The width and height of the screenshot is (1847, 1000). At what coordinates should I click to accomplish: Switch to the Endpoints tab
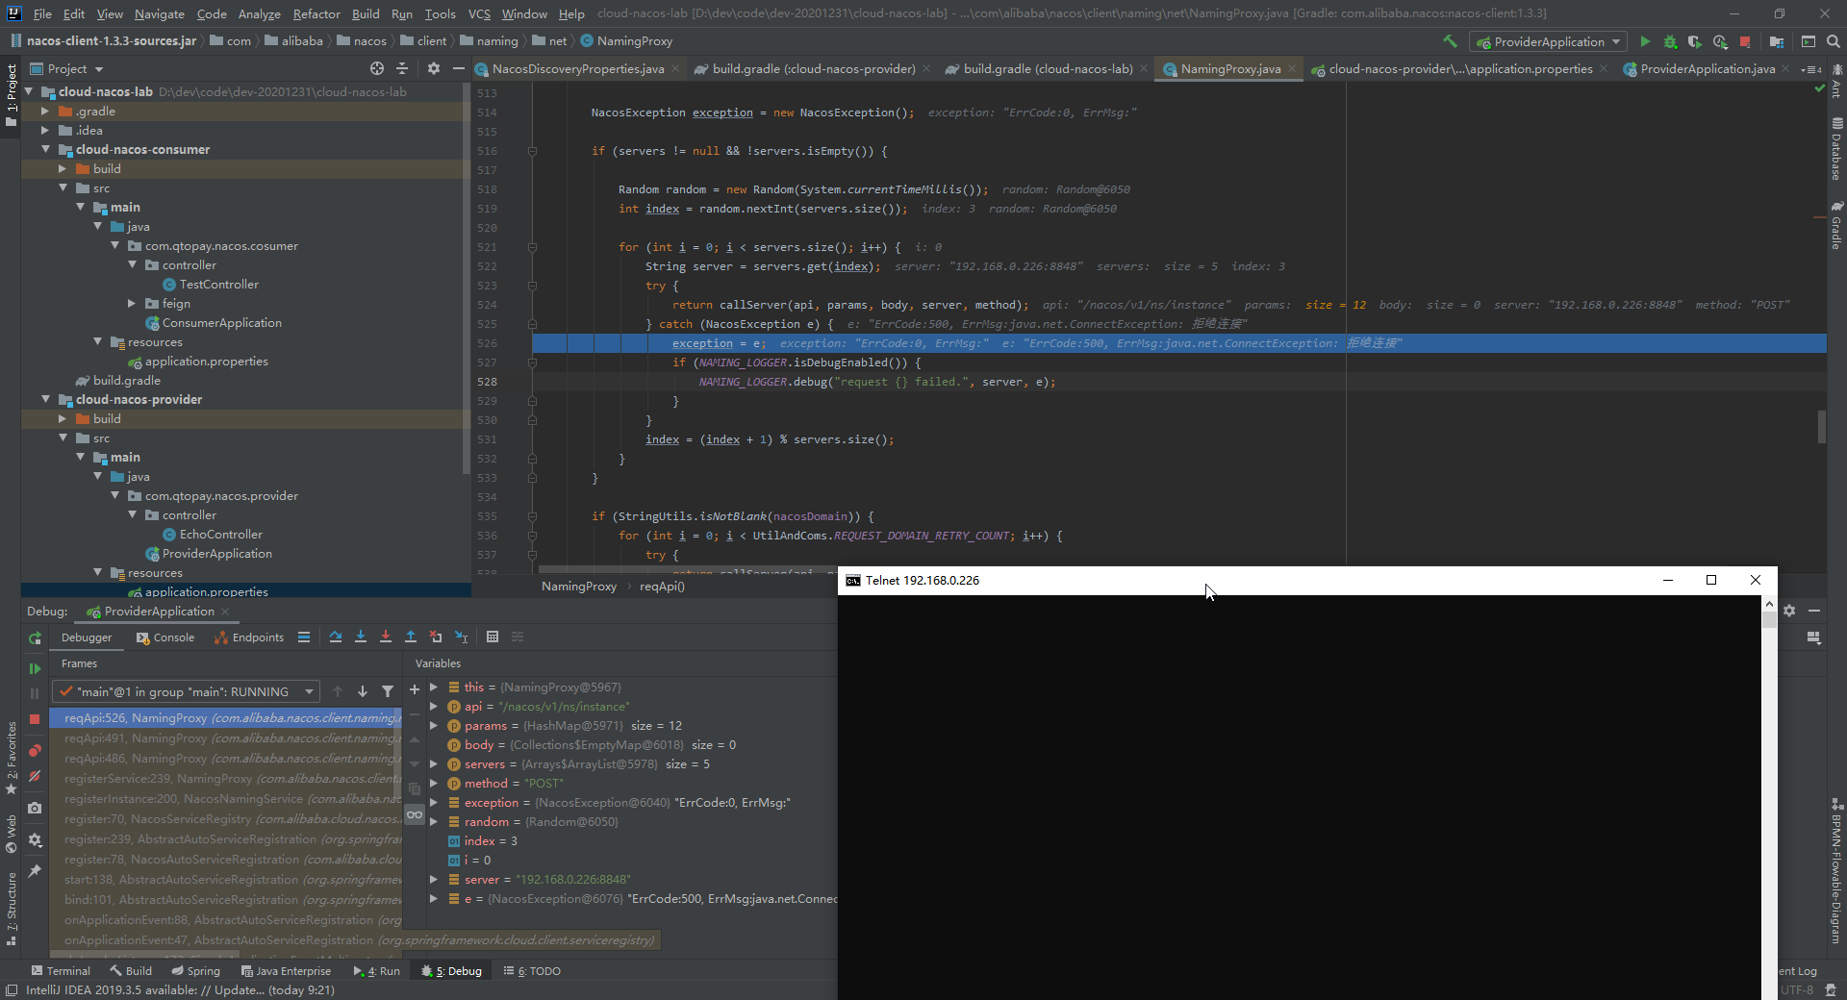pyautogui.click(x=249, y=637)
